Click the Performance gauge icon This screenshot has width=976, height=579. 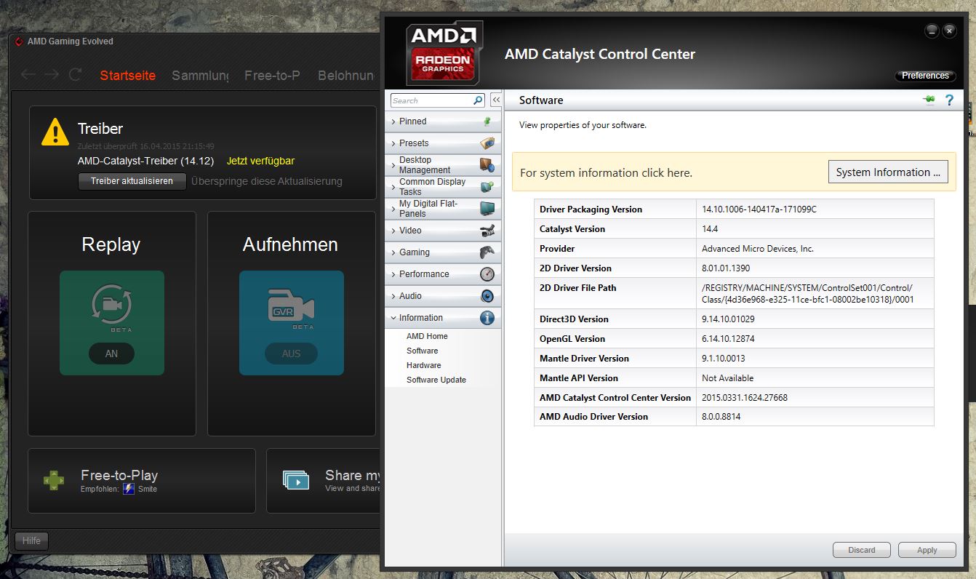coord(487,274)
